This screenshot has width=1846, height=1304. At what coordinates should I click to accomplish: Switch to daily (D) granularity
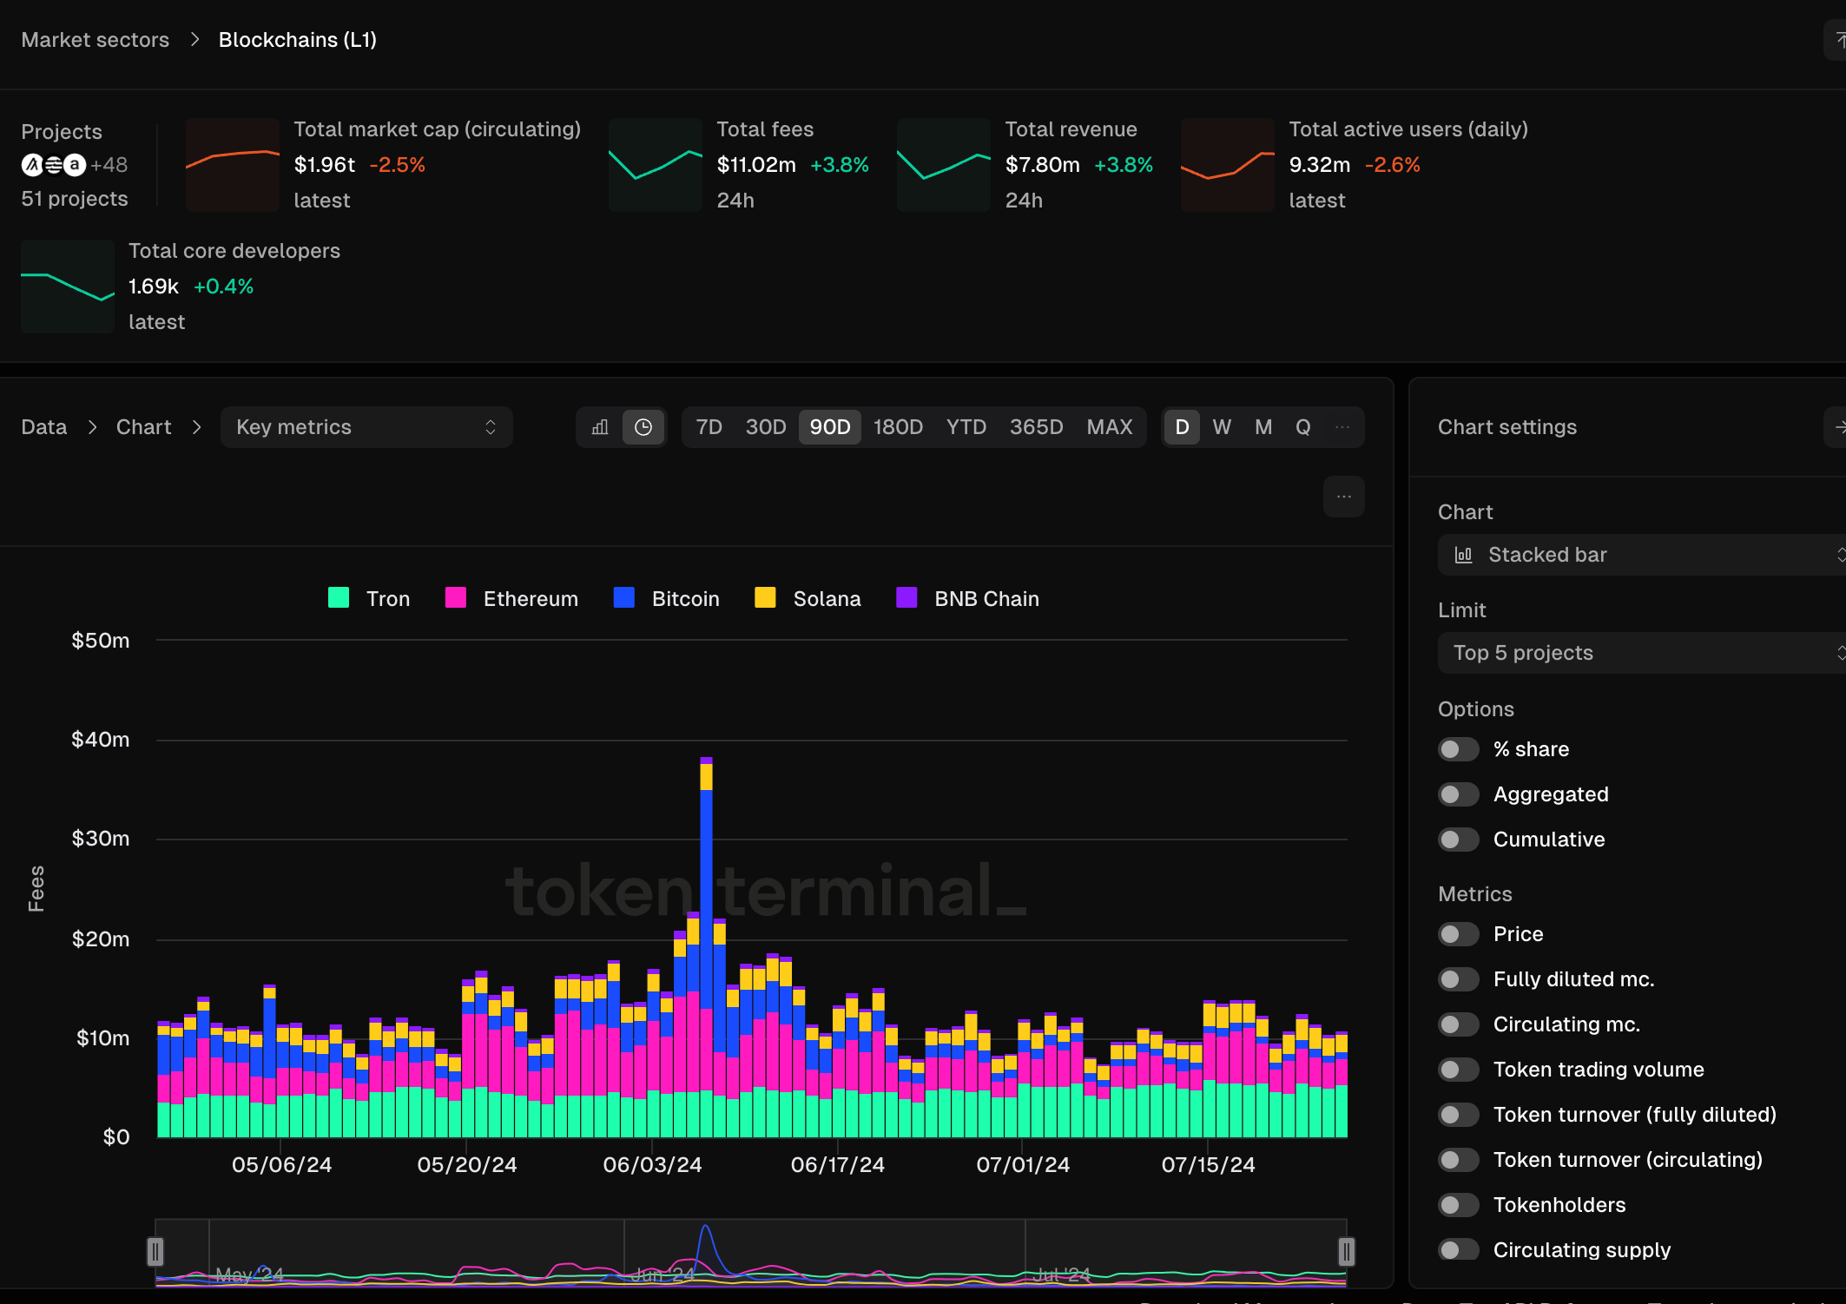tap(1182, 427)
